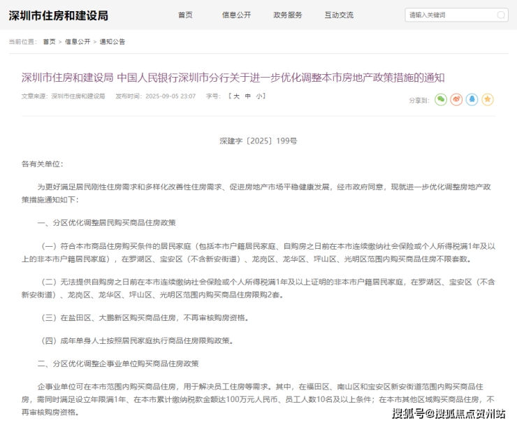Share article via blue QQ icon
The height and width of the screenshot is (425, 517).
coord(472,100)
